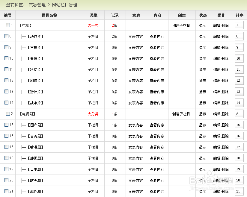Click the 【剧情片】 column name
This screenshot has height=197, width=247.
tap(35, 81)
